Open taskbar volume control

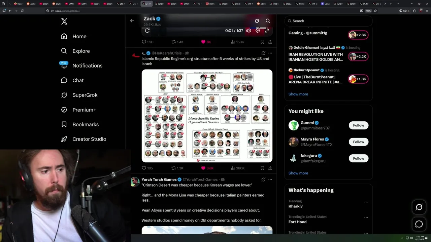pos(411,238)
